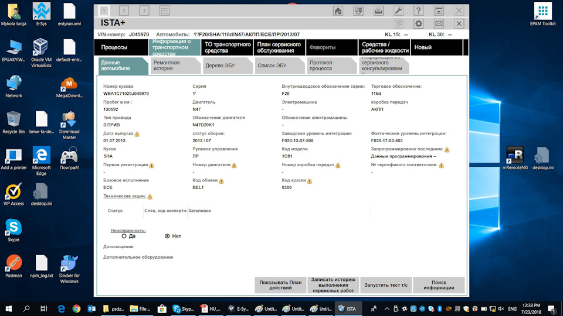Viewport: 563px width, 316px height.
Task: Switch to Данные автомобиля sub-tab
Action: click(123, 66)
